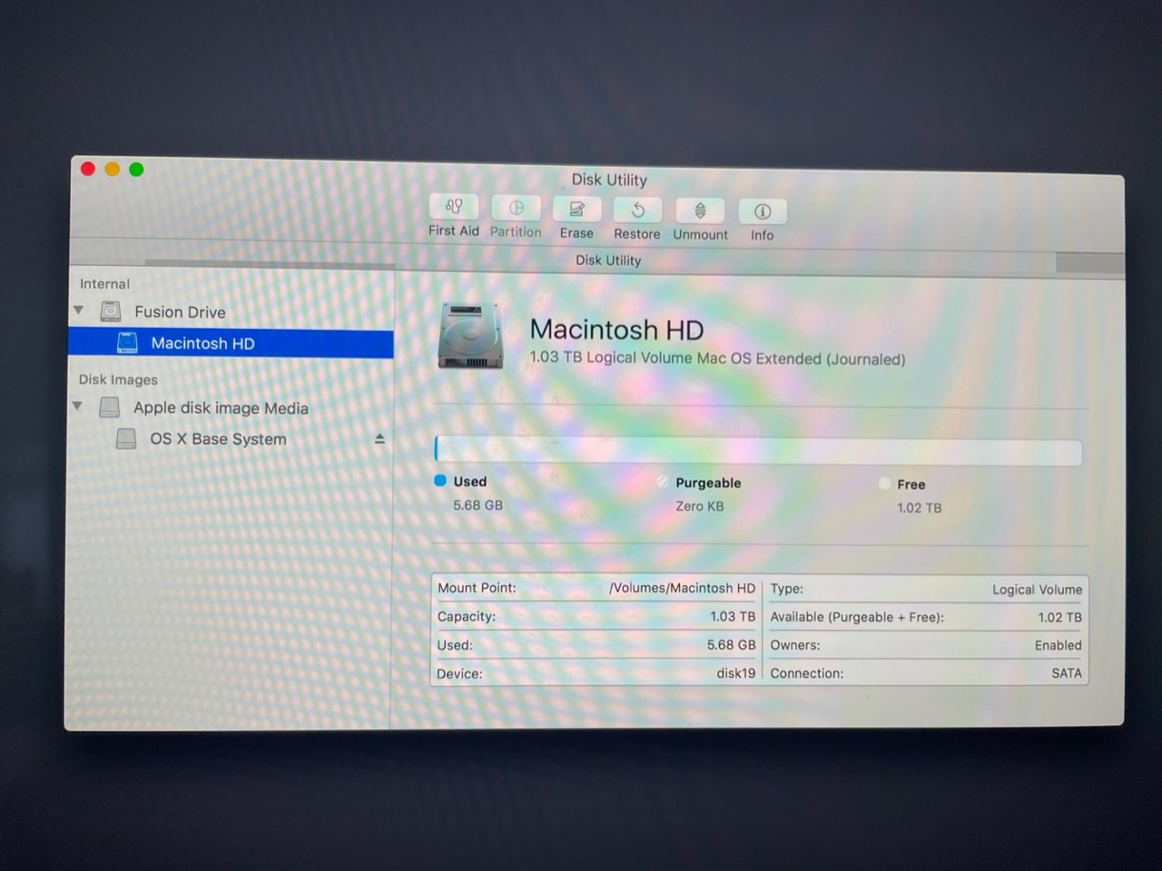Minimize the Disk Utility window
Viewport: 1162px width, 871px height.
coord(112,169)
